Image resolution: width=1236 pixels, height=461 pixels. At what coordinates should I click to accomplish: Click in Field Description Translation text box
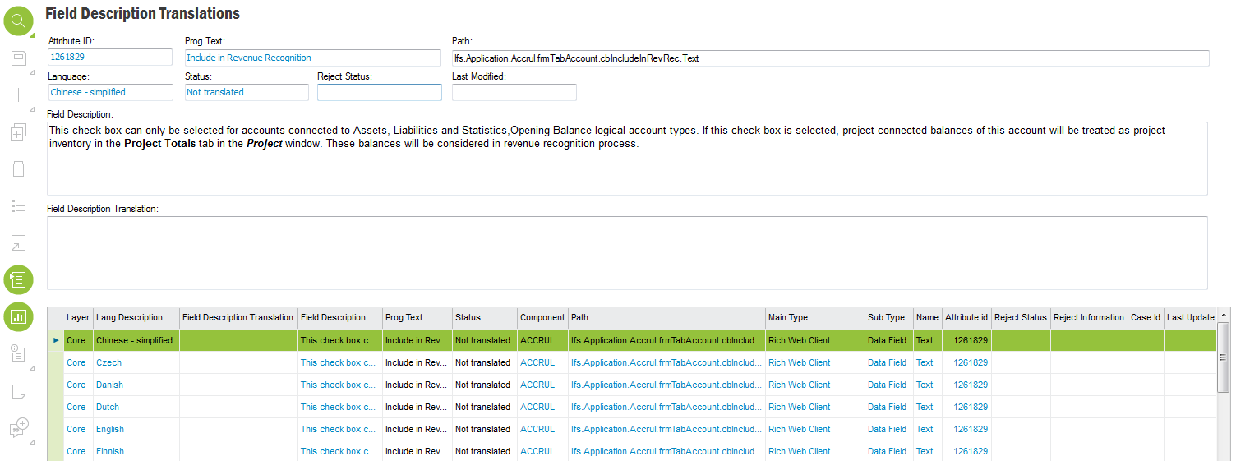pyautogui.click(x=626, y=252)
